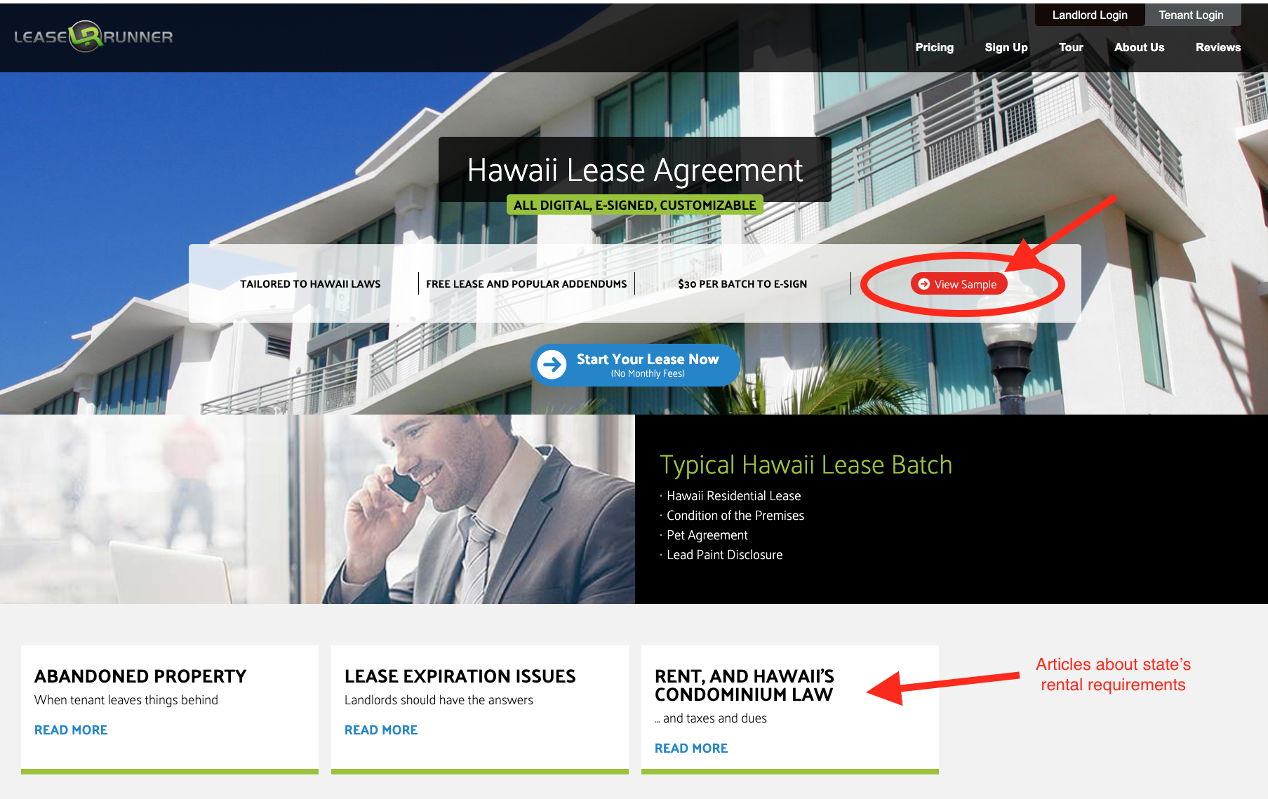Open the Sign Up menu item
This screenshot has height=799, width=1268.
(x=1006, y=47)
